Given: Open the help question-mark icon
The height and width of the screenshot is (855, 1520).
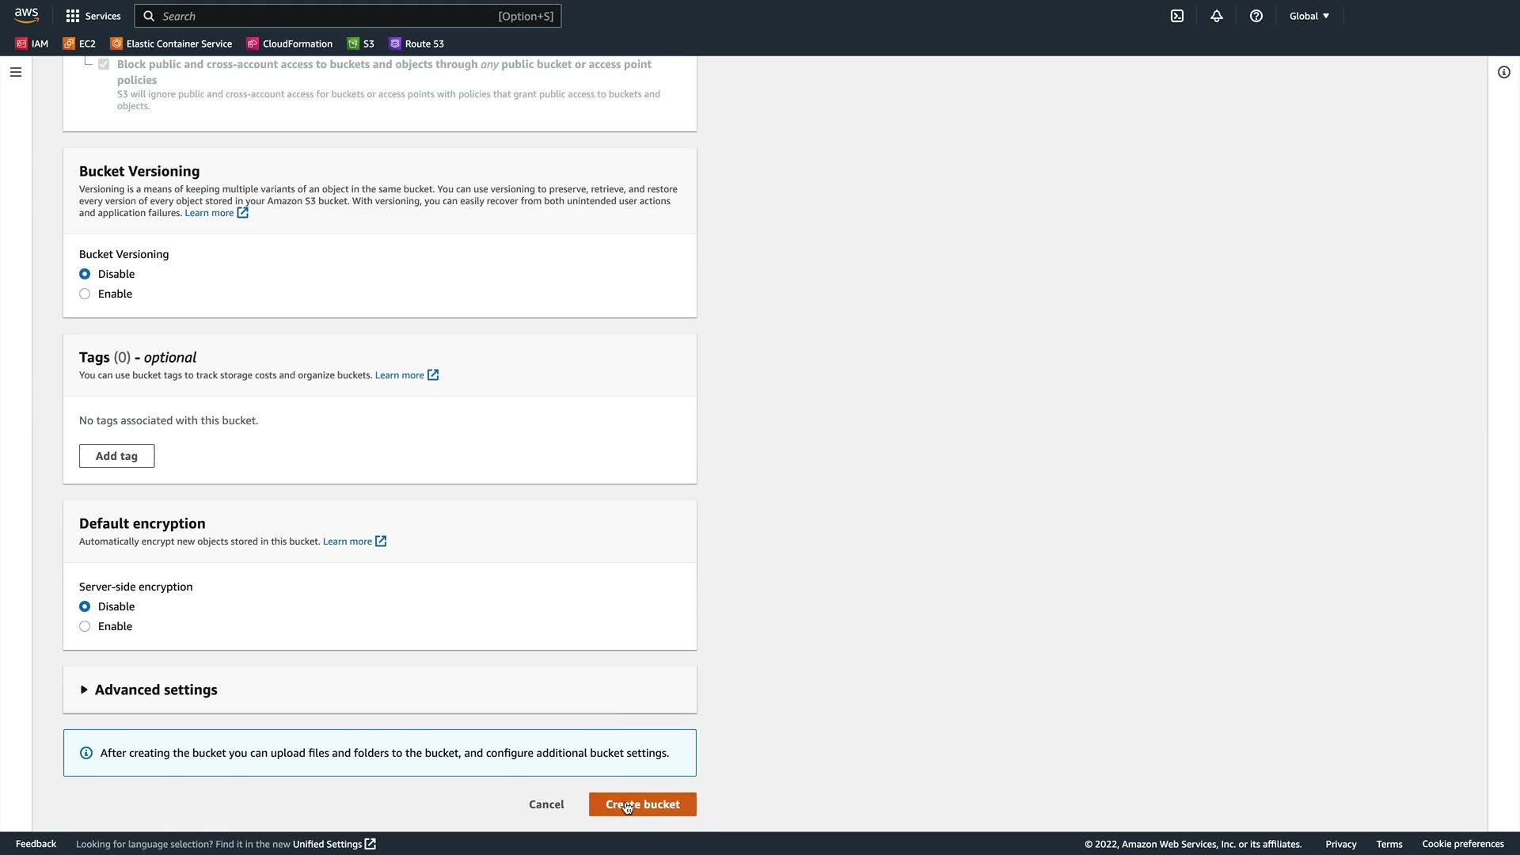Looking at the screenshot, I should pos(1256,16).
